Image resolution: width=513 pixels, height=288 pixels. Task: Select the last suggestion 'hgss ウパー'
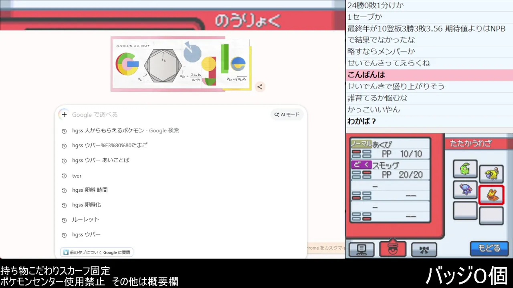pos(180,235)
